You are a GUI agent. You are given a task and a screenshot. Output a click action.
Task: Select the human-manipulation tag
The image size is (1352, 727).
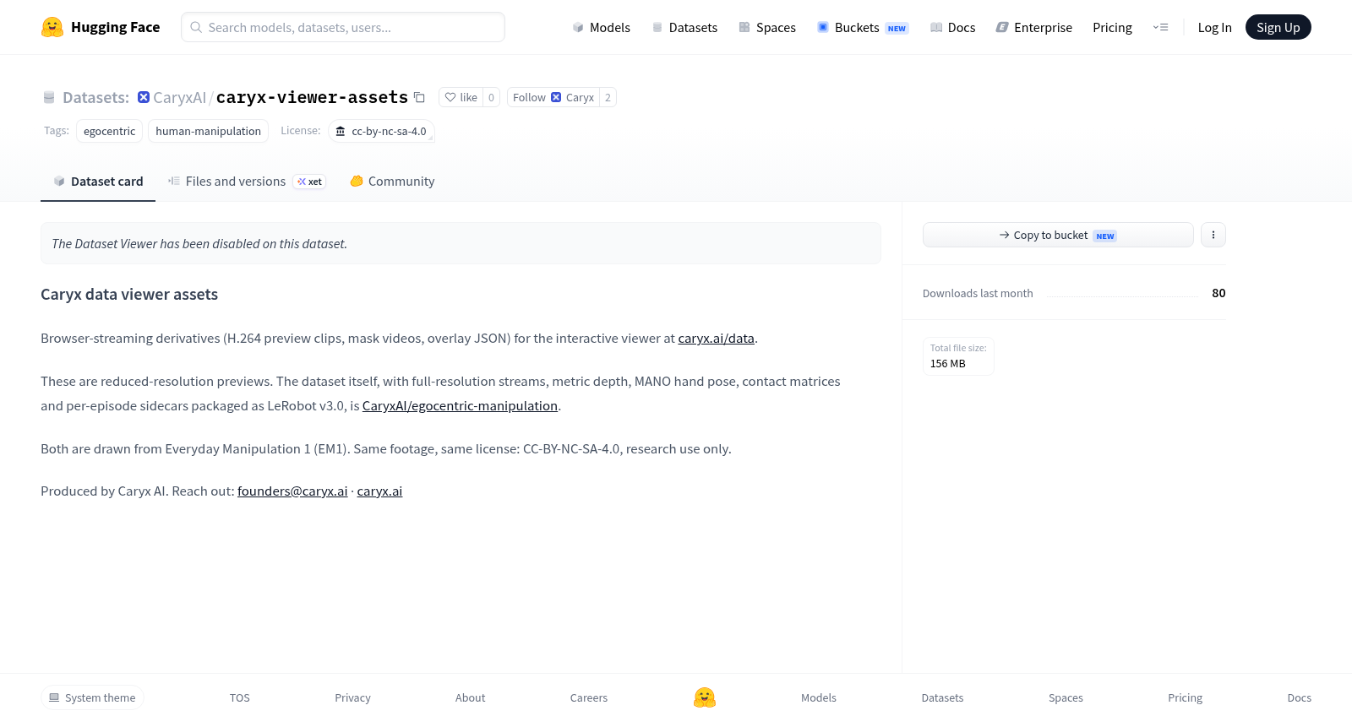[208, 131]
